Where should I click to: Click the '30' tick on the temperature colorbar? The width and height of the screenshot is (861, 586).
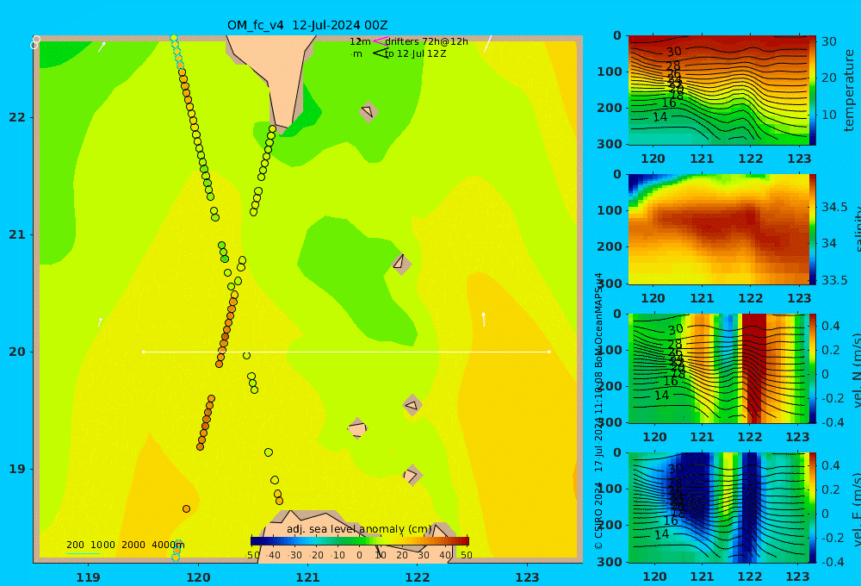pyautogui.click(x=828, y=41)
